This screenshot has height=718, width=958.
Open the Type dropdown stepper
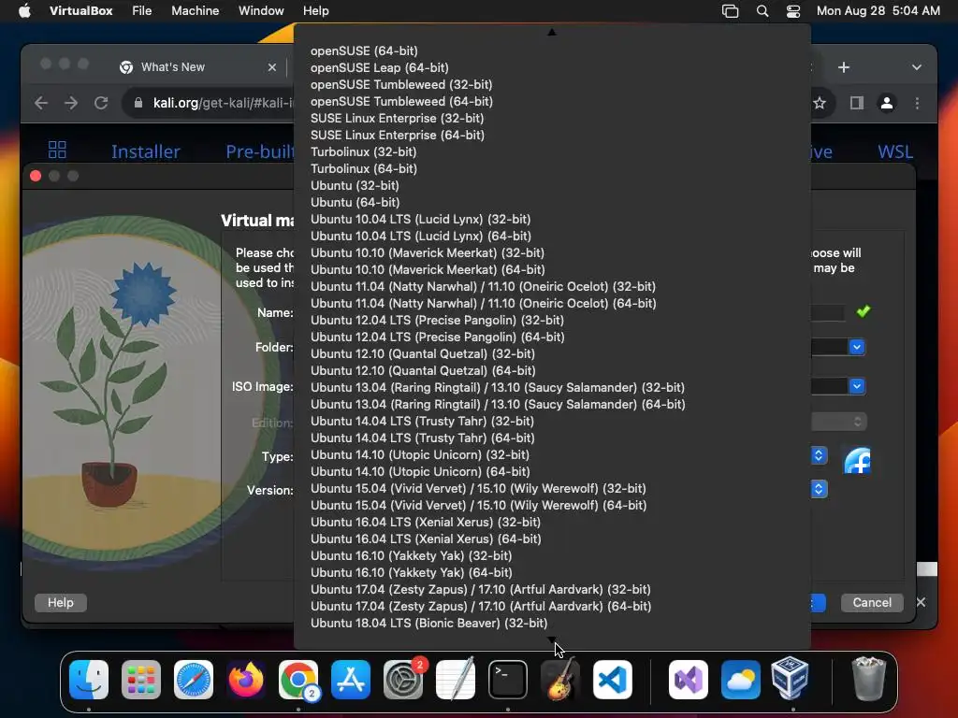point(819,455)
